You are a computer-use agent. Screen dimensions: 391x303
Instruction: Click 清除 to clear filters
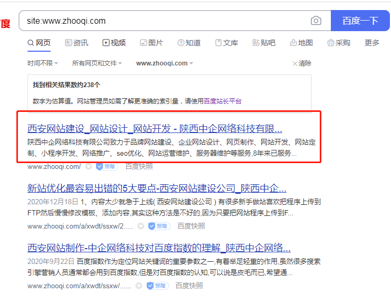(x=302, y=63)
